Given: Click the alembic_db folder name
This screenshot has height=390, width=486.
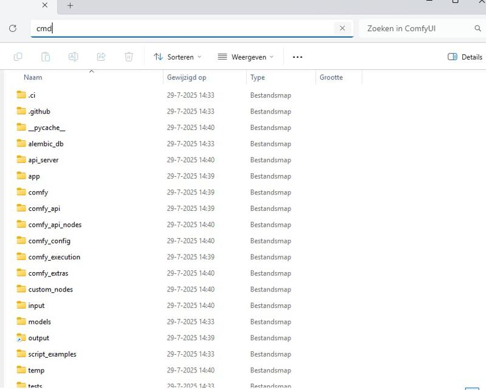Looking at the screenshot, I should pos(46,144).
